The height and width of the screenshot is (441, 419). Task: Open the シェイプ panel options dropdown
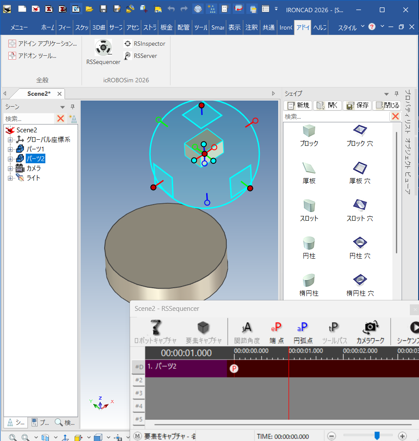(387, 94)
